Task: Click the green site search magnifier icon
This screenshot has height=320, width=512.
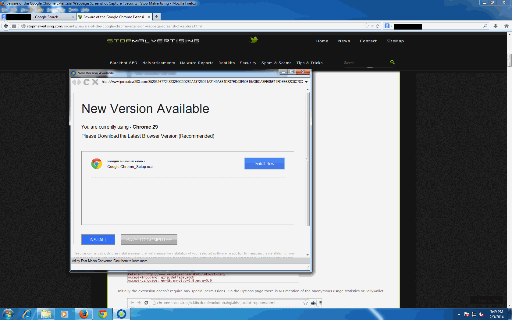Action: pos(393,62)
